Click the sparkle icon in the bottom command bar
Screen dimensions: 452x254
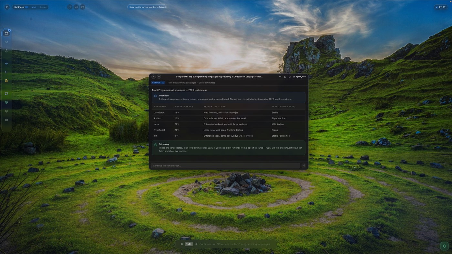196,244
